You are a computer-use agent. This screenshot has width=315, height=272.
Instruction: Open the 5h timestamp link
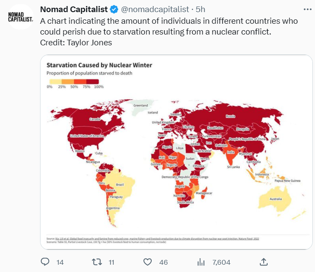point(200,9)
